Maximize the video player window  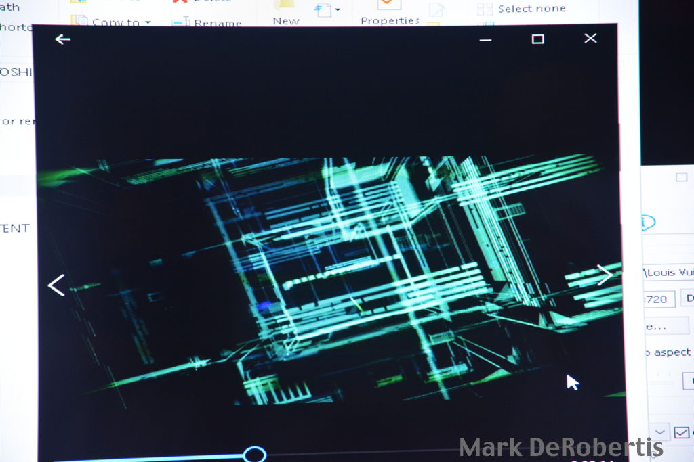[x=537, y=39]
